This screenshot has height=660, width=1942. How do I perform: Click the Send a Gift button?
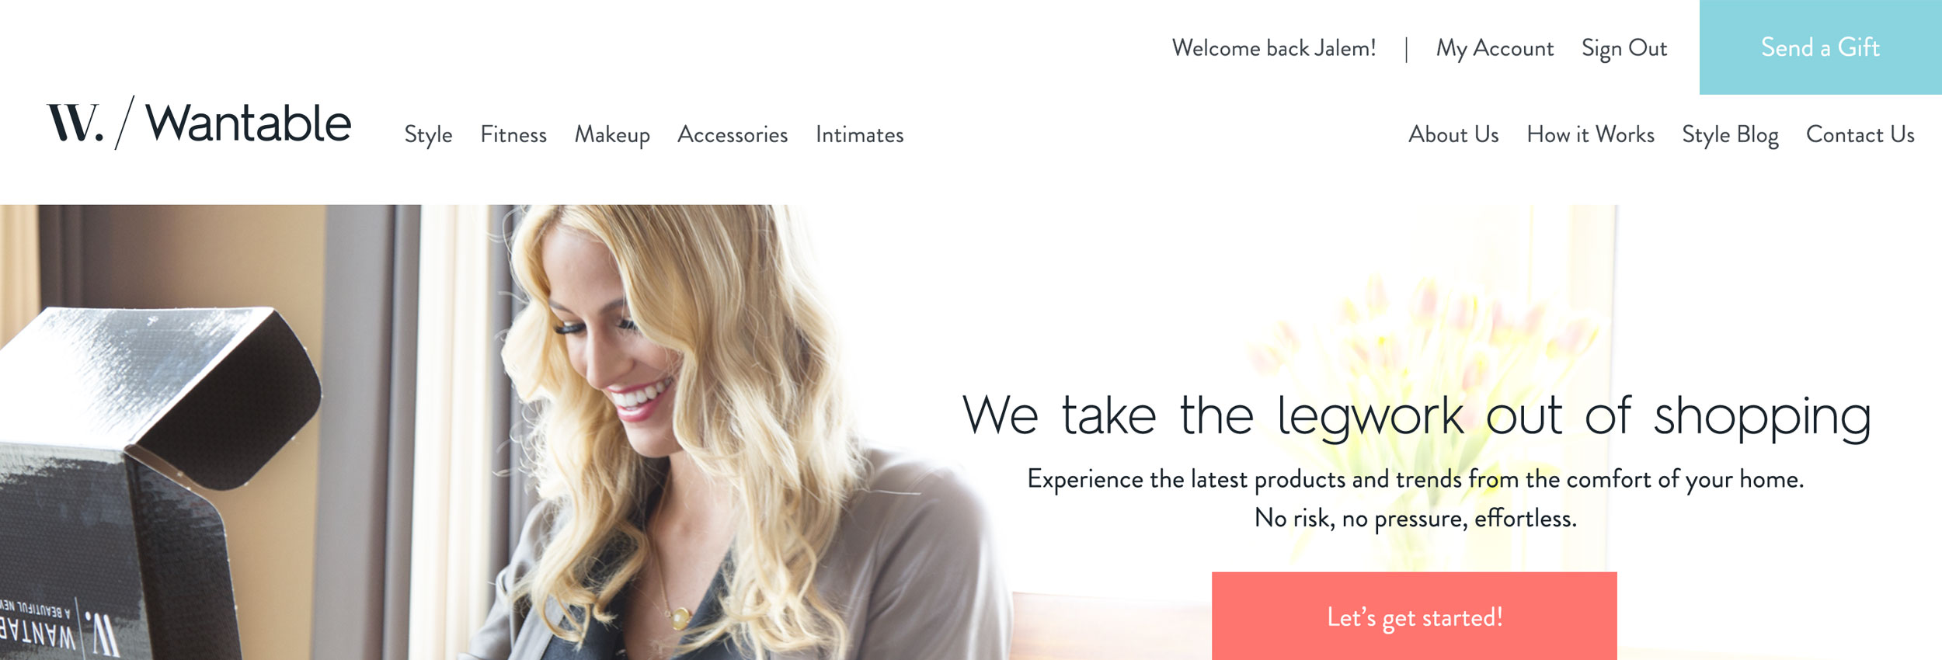[x=1820, y=47]
